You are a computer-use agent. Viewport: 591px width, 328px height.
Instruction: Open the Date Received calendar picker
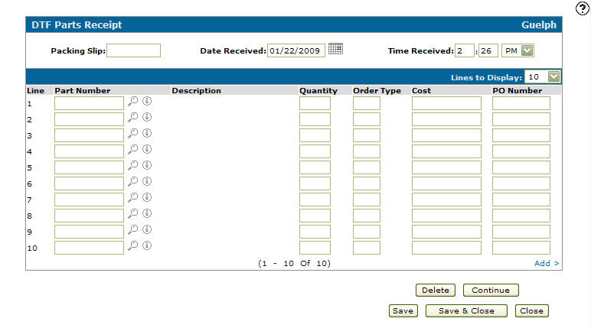point(335,49)
